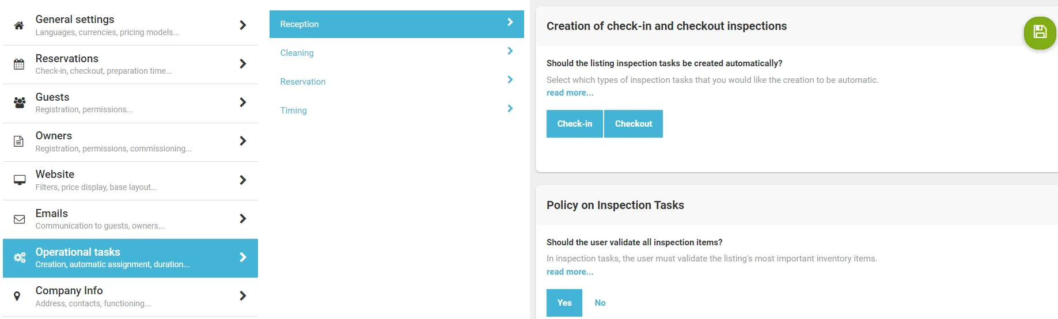Click the monitor icon beside Website

pyautogui.click(x=19, y=180)
